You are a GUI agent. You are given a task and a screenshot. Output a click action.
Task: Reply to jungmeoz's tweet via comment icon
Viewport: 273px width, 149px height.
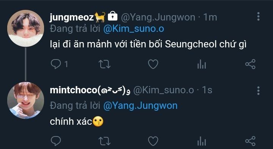point(56,64)
